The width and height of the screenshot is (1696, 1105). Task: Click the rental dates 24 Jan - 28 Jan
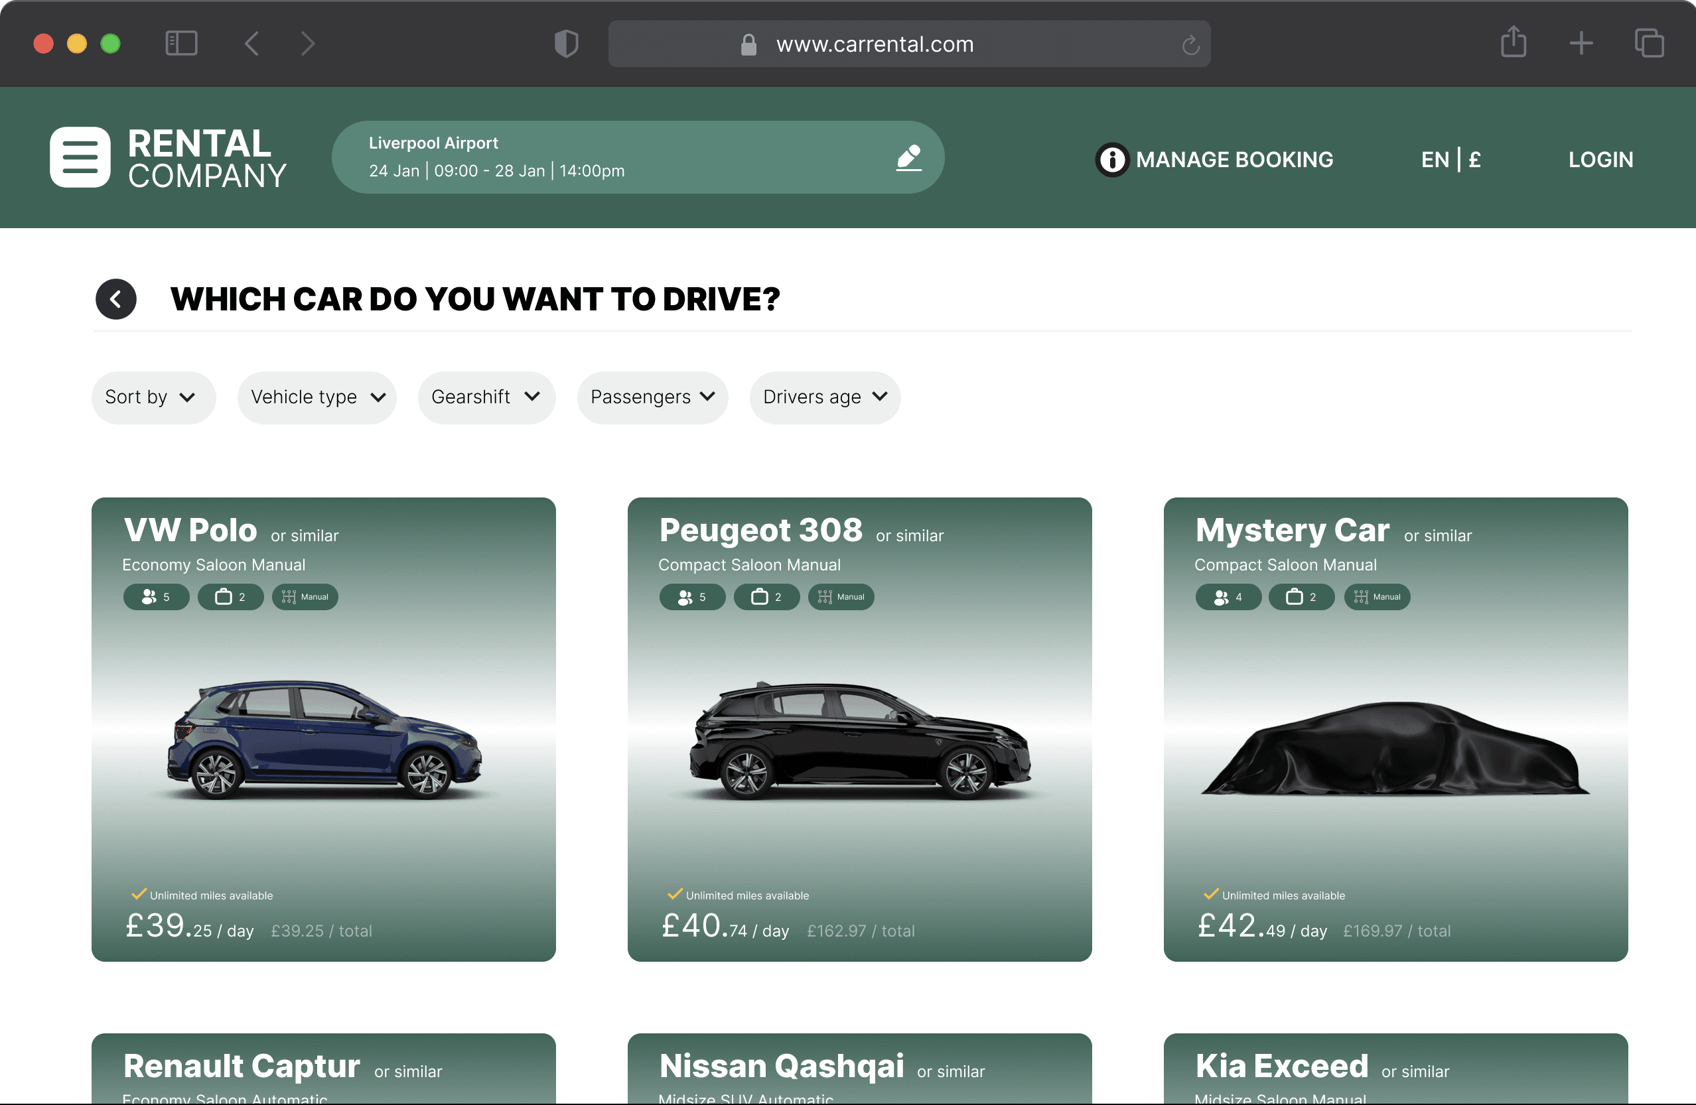coord(497,171)
